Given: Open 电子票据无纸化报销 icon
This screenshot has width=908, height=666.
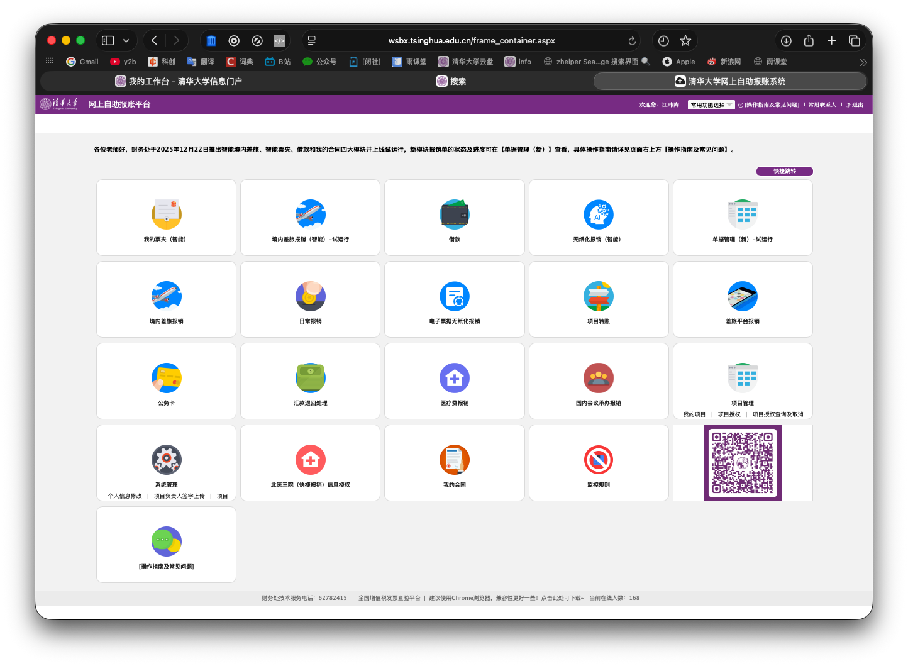Looking at the screenshot, I should 455,296.
